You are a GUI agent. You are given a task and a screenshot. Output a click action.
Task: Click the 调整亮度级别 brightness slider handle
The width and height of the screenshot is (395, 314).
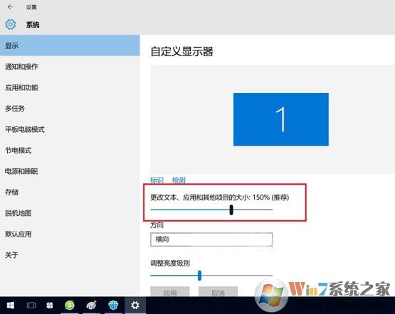199,276
